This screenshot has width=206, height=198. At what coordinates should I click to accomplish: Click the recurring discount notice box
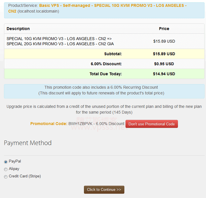[x=103, y=90]
